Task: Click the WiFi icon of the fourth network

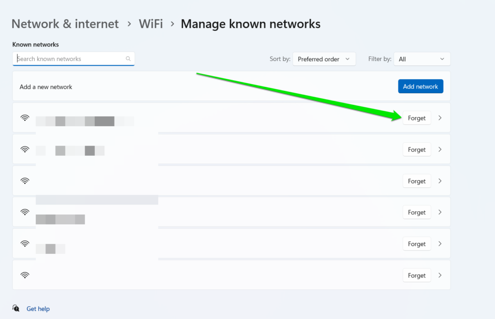Action: click(x=25, y=212)
